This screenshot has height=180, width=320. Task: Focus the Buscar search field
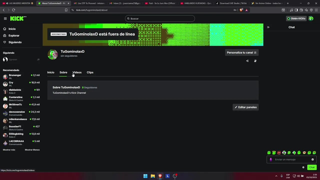(160, 18)
